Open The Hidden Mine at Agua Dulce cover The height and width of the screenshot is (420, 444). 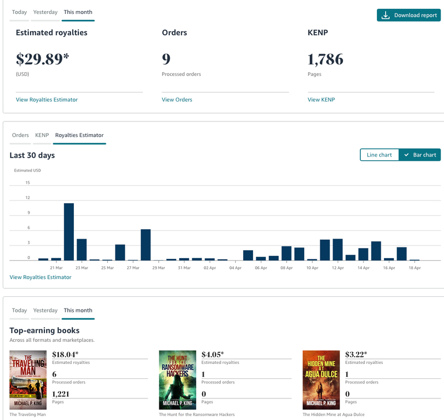pyautogui.click(x=321, y=380)
